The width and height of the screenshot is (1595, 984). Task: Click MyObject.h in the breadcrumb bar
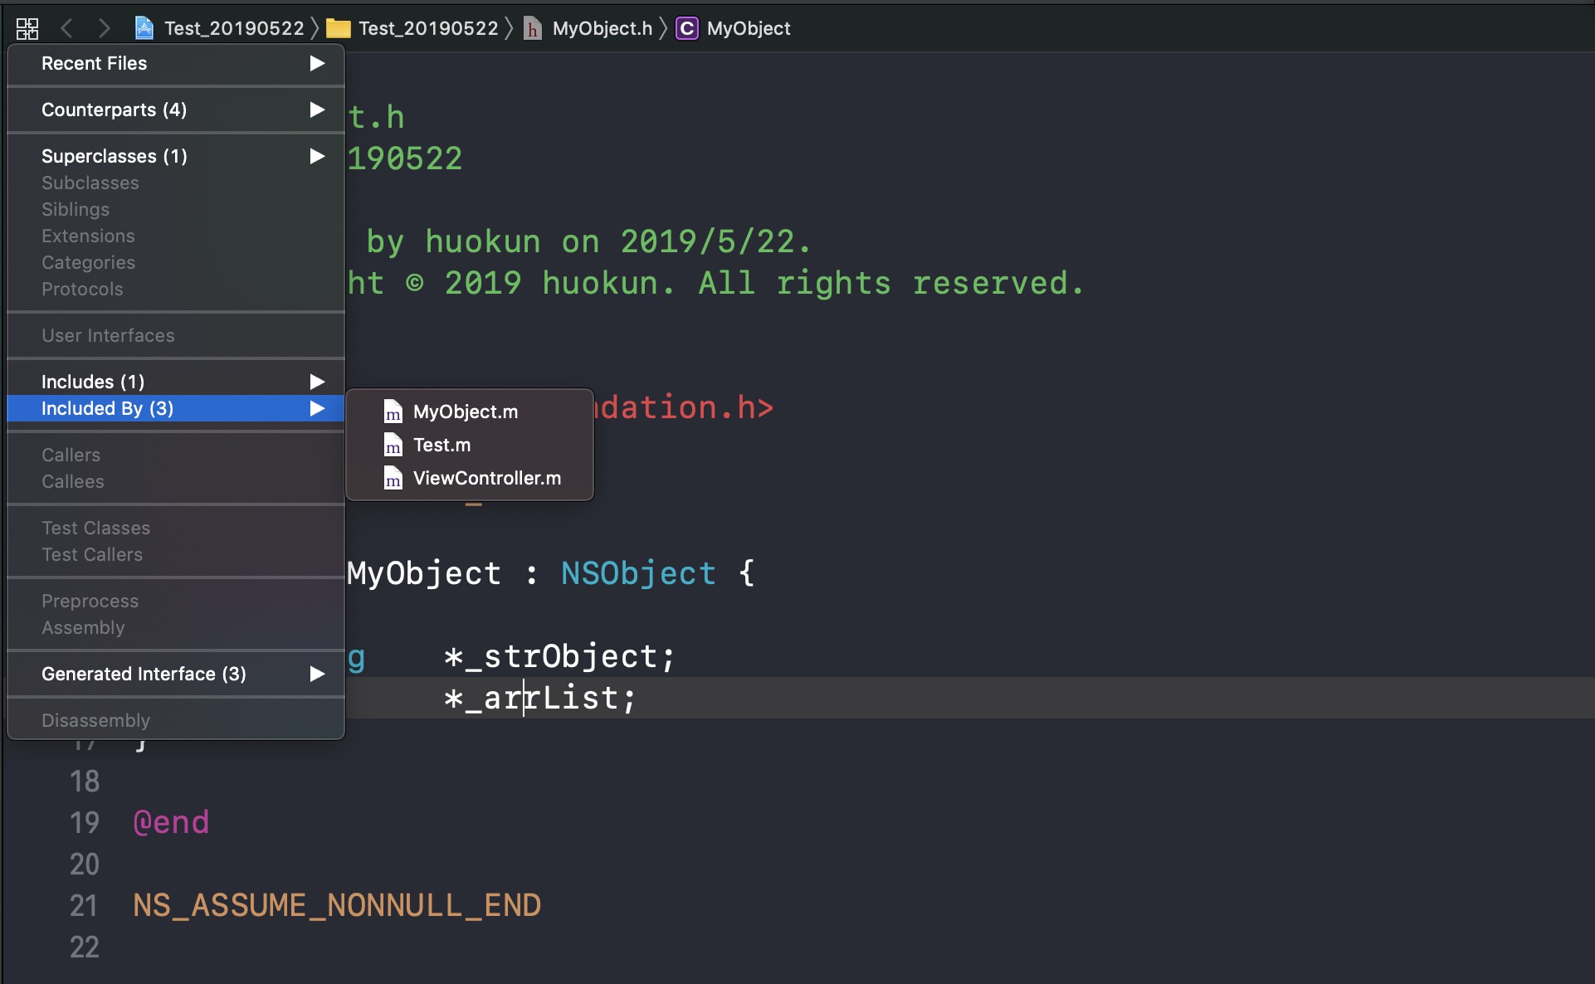(601, 28)
